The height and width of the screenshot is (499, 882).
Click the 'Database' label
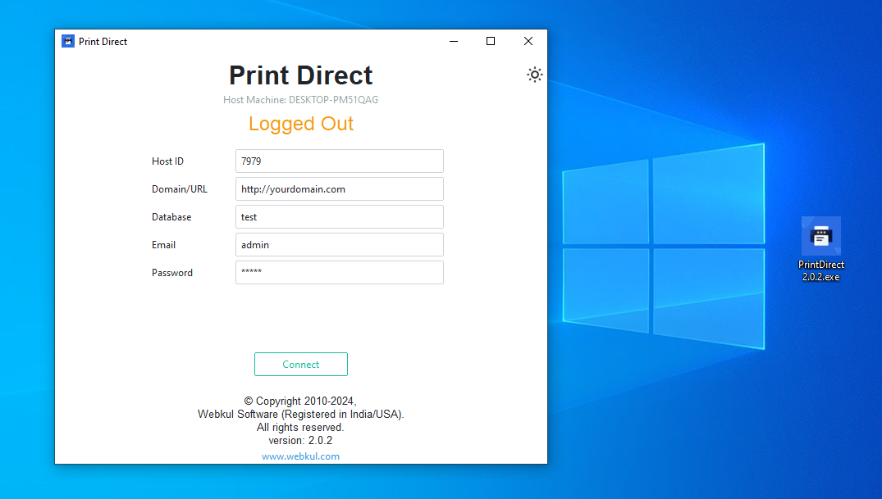pos(171,217)
